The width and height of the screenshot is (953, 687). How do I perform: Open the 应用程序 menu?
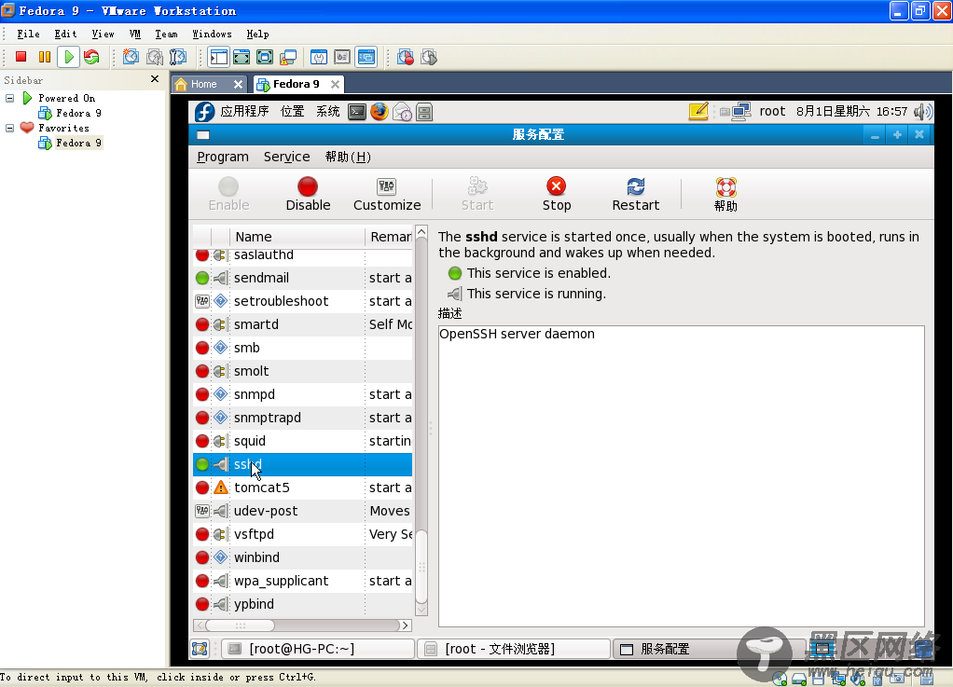click(x=244, y=111)
